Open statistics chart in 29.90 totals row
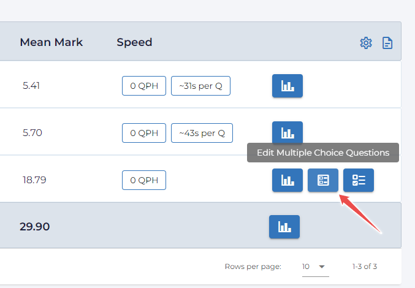 (x=284, y=227)
